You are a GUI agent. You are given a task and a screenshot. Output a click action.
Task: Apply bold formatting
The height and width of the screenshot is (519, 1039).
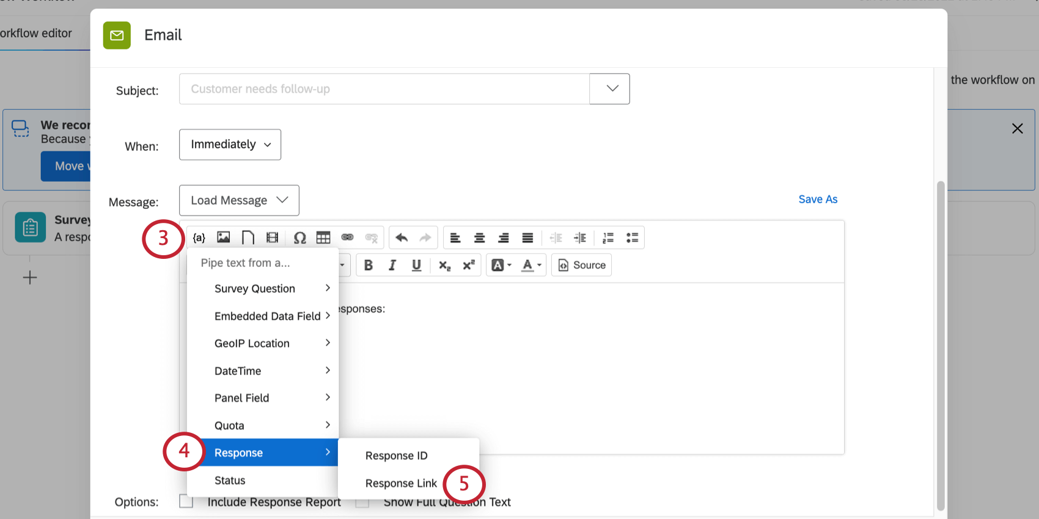click(369, 265)
